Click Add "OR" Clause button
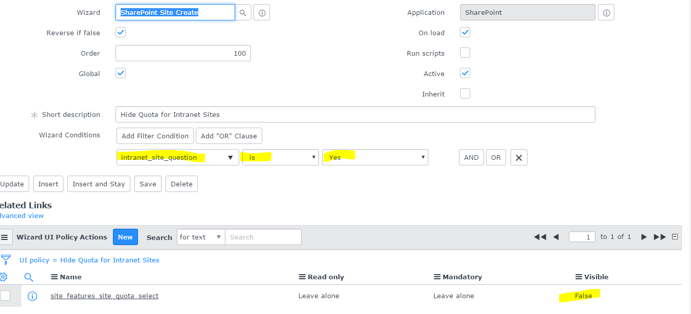This screenshot has width=691, height=314. pos(229,136)
